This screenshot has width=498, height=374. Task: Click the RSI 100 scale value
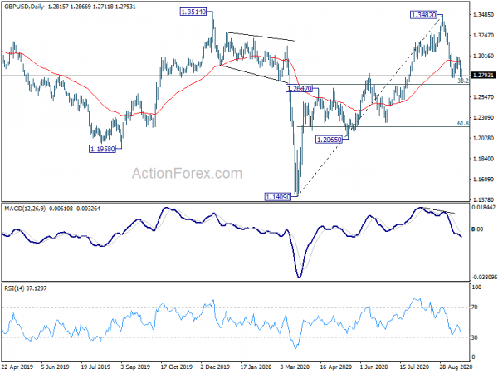pos(477,288)
